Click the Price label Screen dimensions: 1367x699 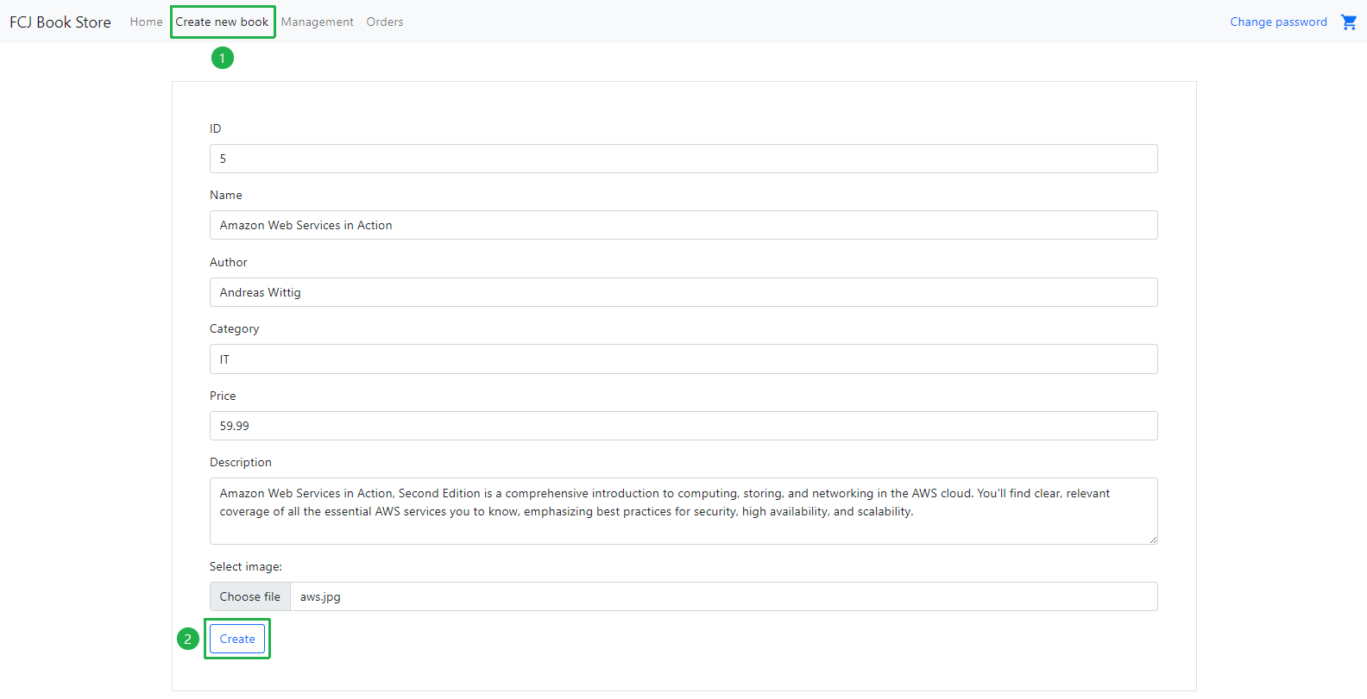[x=223, y=396]
